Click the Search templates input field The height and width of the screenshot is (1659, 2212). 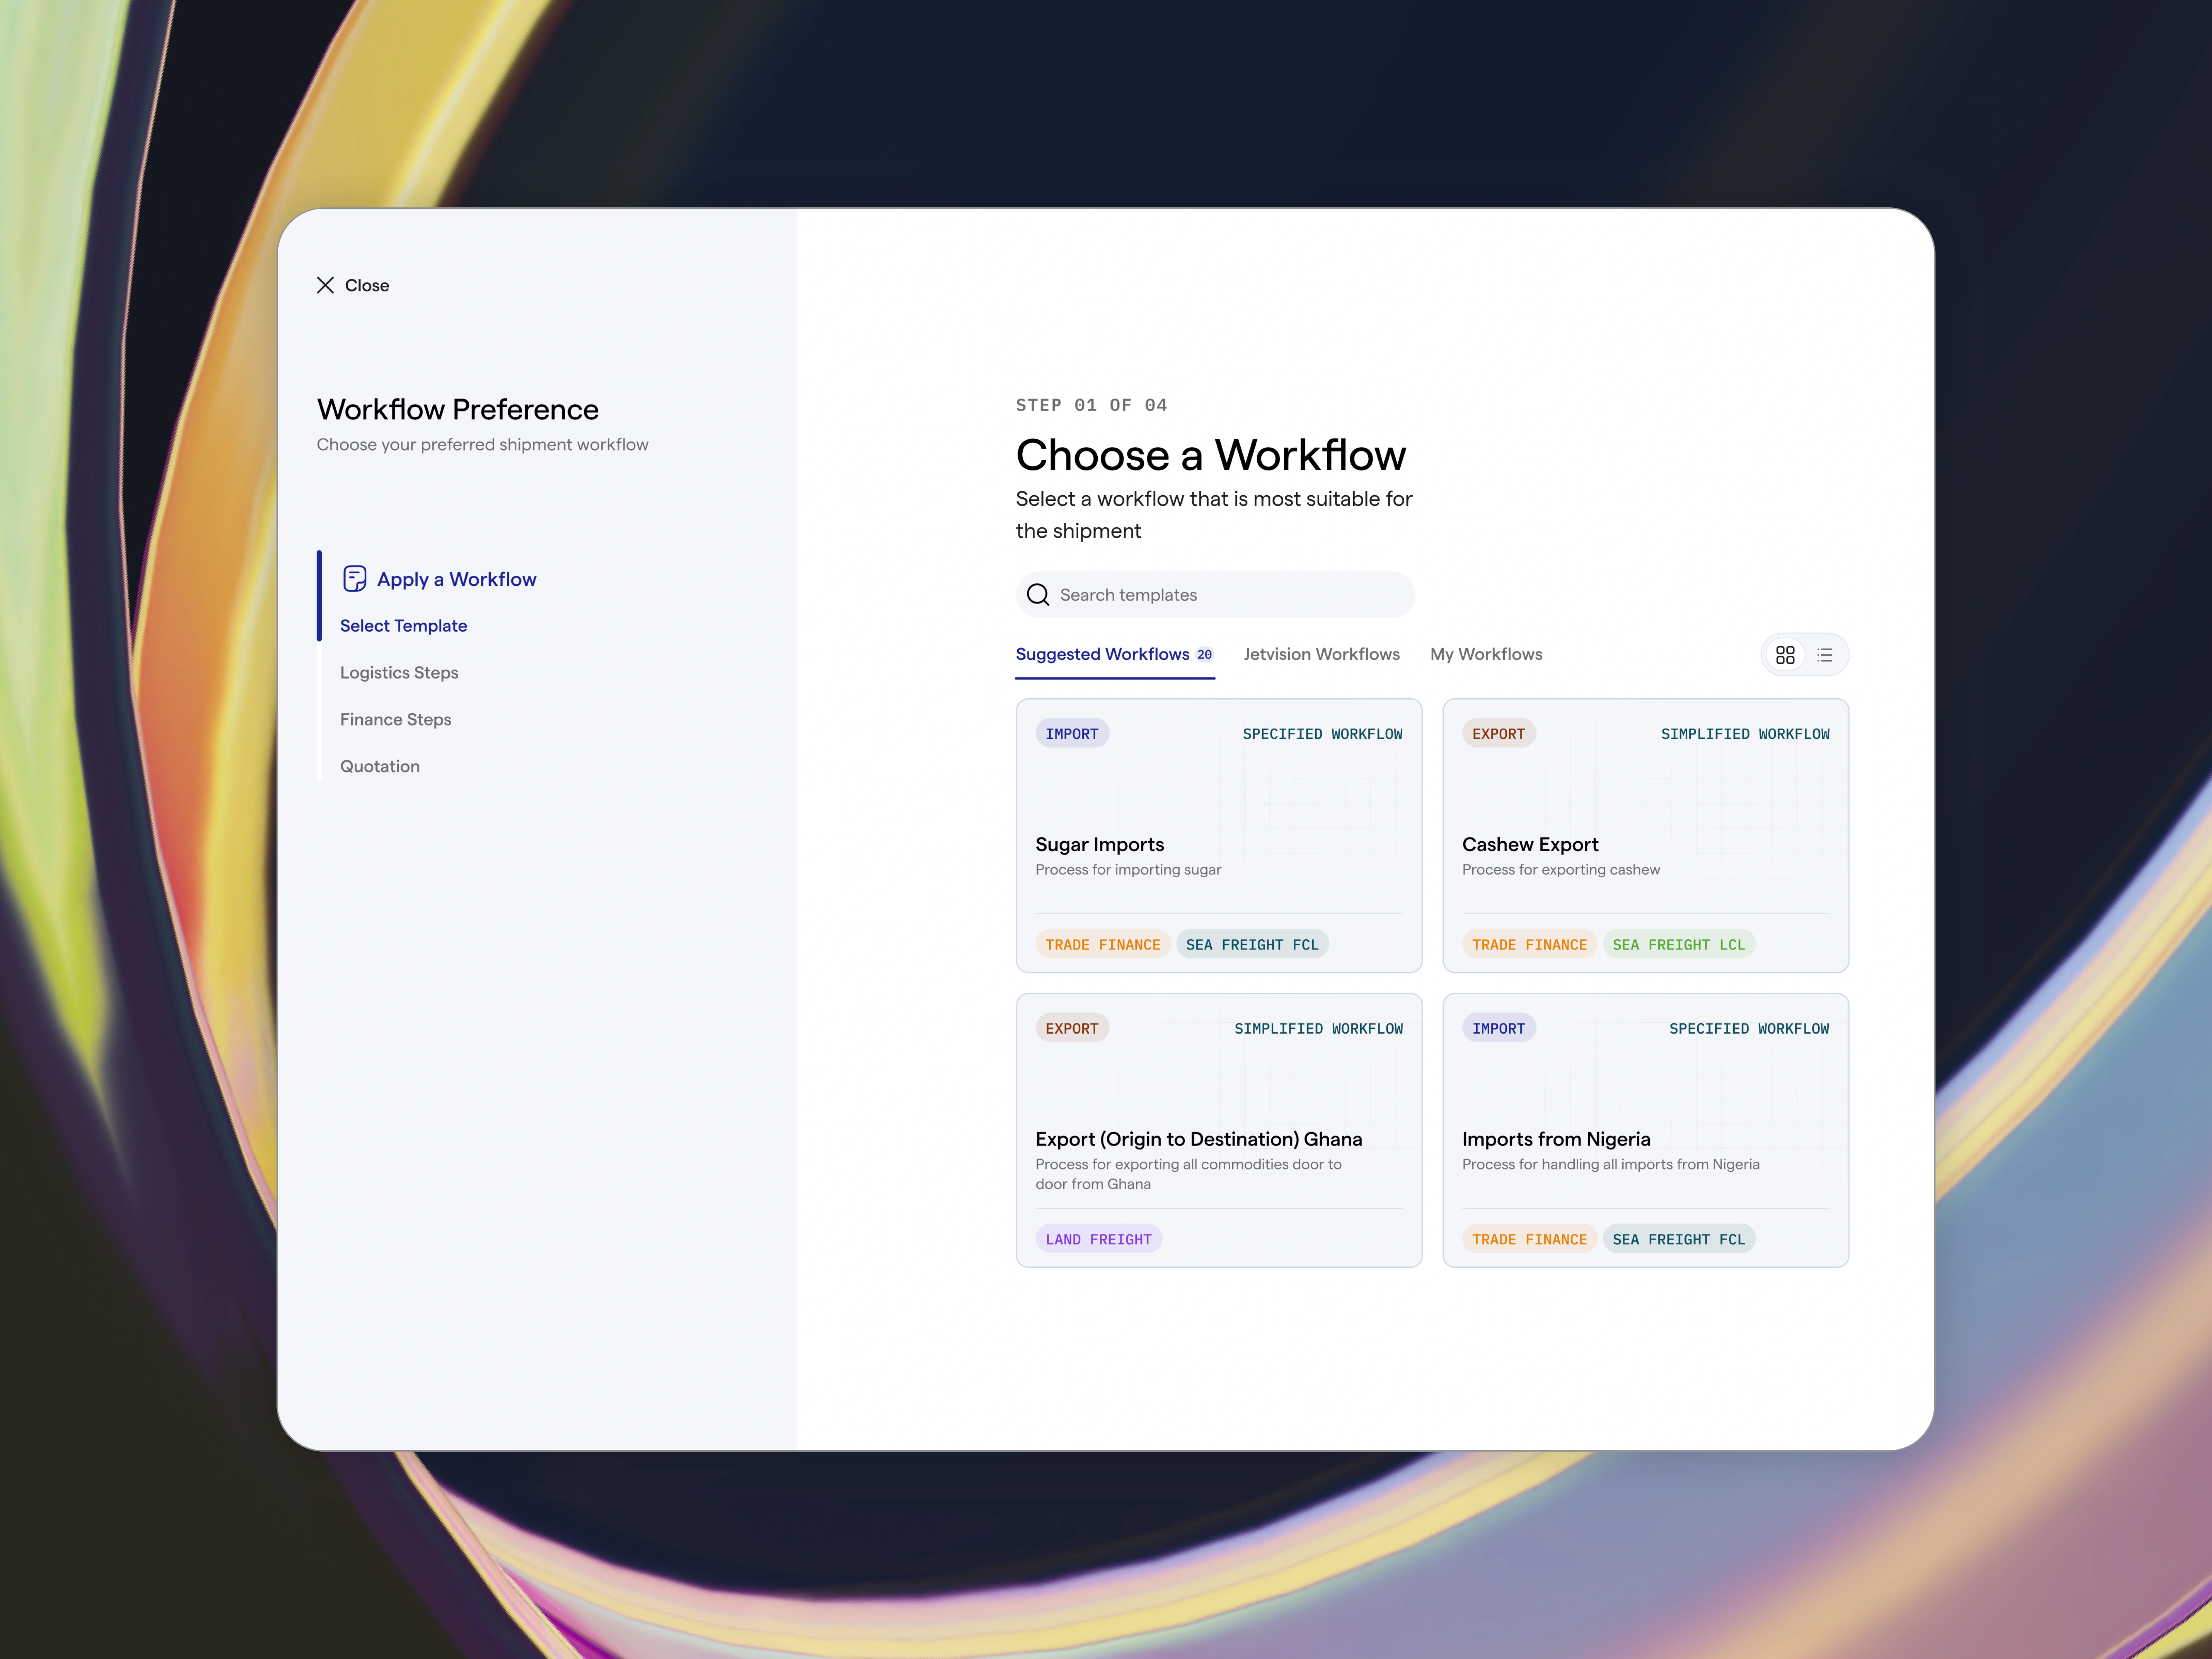pyautogui.click(x=1214, y=594)
